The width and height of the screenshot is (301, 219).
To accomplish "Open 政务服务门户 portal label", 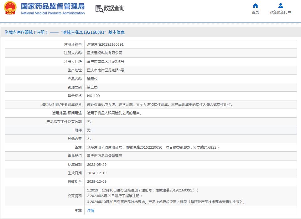I will [280, 13].
